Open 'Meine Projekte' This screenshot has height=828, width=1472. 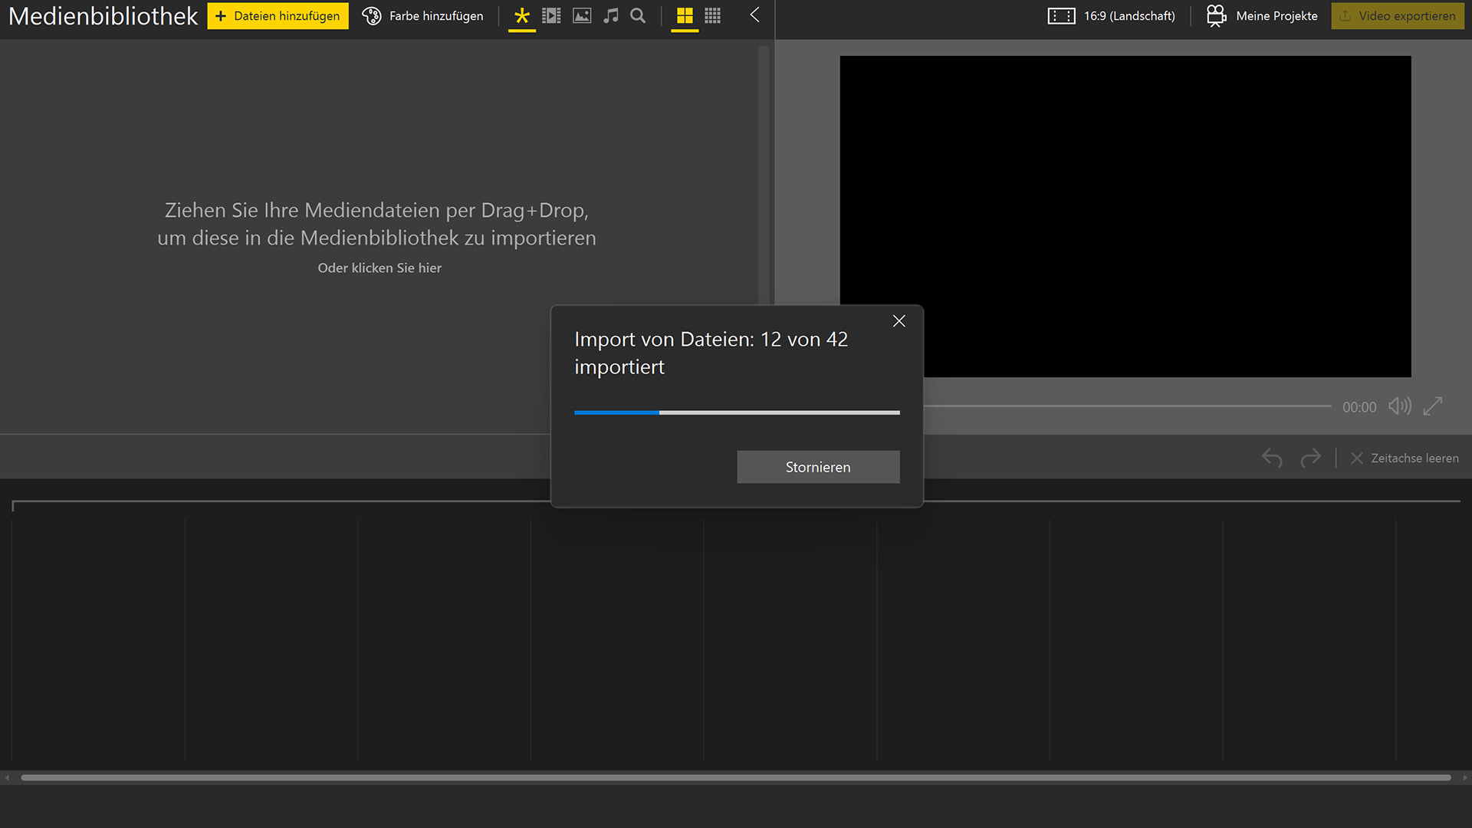pyautogui.click(x=1262, y=16)
